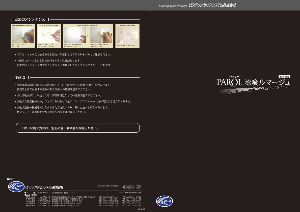The height and width of the screenshot is (212, 300).
Task: Click the 'Linking your dreams' header slogan
Action: coord(173,6)
